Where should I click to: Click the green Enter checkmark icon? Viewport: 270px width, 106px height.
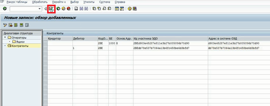(x=5, y=8)
